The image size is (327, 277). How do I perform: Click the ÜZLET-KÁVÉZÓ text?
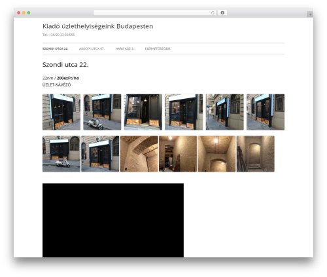(x=57, y=85)
